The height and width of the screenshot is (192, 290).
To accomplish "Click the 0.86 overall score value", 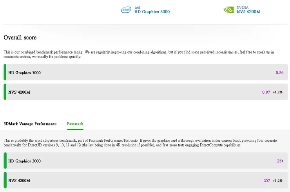I will (x=279, y=72).
